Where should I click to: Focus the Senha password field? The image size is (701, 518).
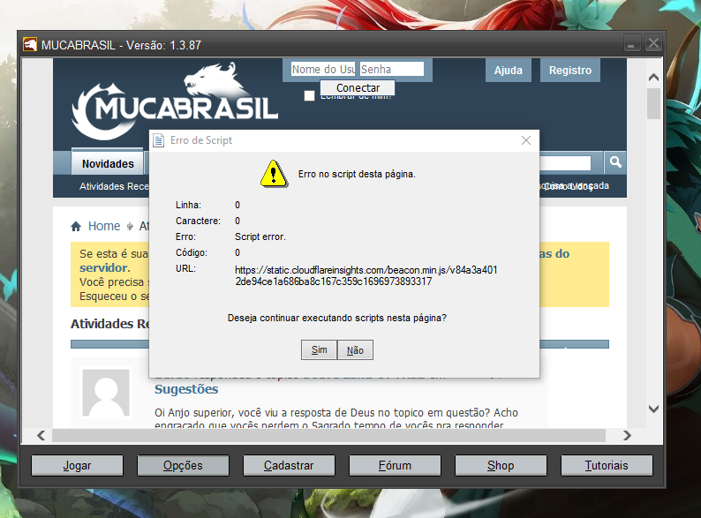(391, 69)
